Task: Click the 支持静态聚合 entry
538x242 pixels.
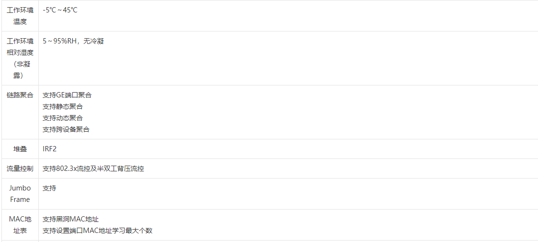Action: tap(62, 106)
